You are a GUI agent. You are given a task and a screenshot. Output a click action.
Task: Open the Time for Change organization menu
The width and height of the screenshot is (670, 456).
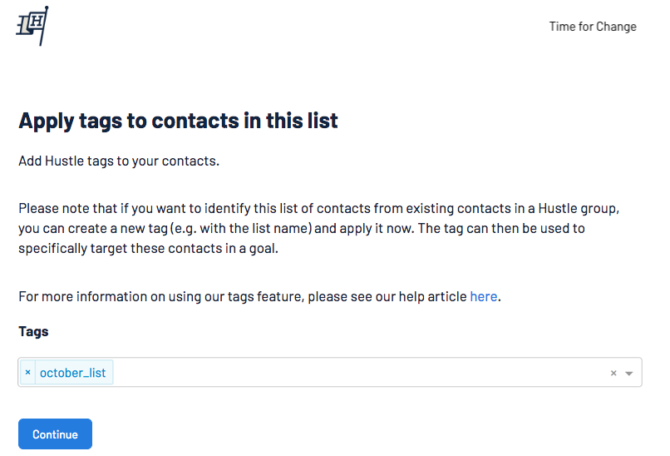point(593,27)
